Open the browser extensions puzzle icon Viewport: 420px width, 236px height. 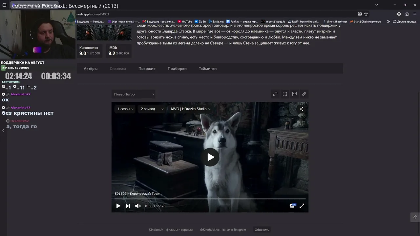click(407, 14)
